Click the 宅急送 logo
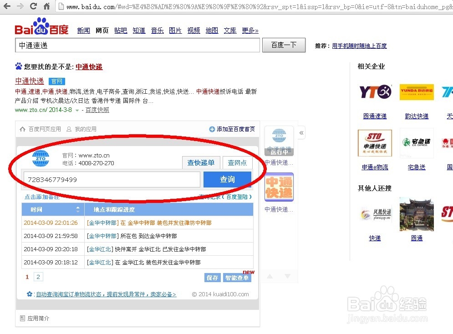The height and width of the screenshot is (334, 453). pyautogui.click(x=417, y=142)
